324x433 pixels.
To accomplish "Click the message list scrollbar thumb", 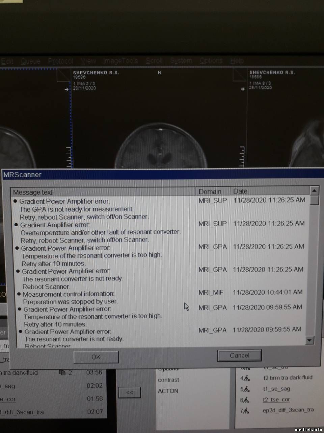I will 314,201.
